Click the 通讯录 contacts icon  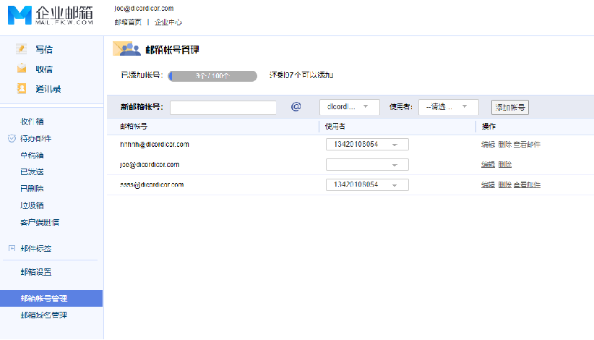click(x=22, y=89)
